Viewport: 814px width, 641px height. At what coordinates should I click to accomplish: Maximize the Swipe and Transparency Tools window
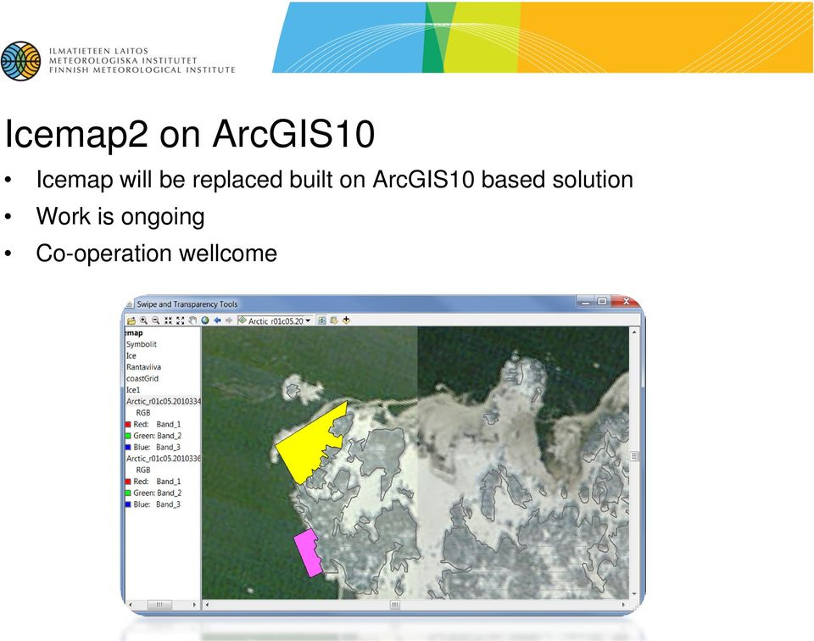[x=602, y=302]
